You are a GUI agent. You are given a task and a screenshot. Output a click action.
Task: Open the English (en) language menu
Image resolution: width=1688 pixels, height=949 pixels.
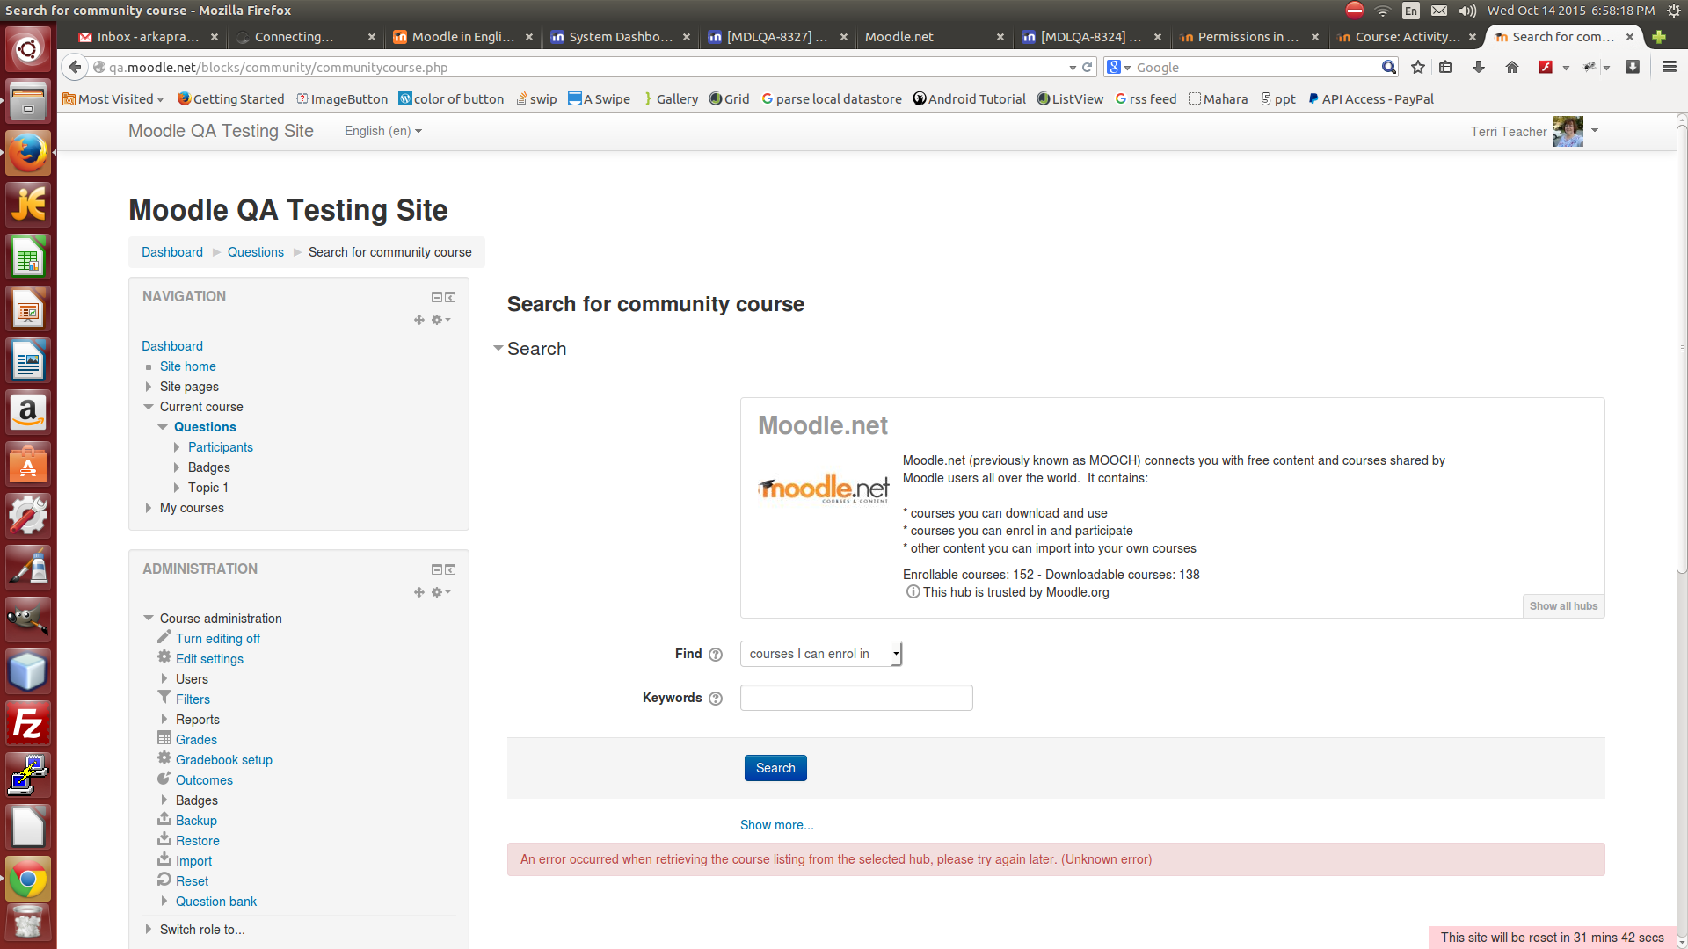coord(382,131)
